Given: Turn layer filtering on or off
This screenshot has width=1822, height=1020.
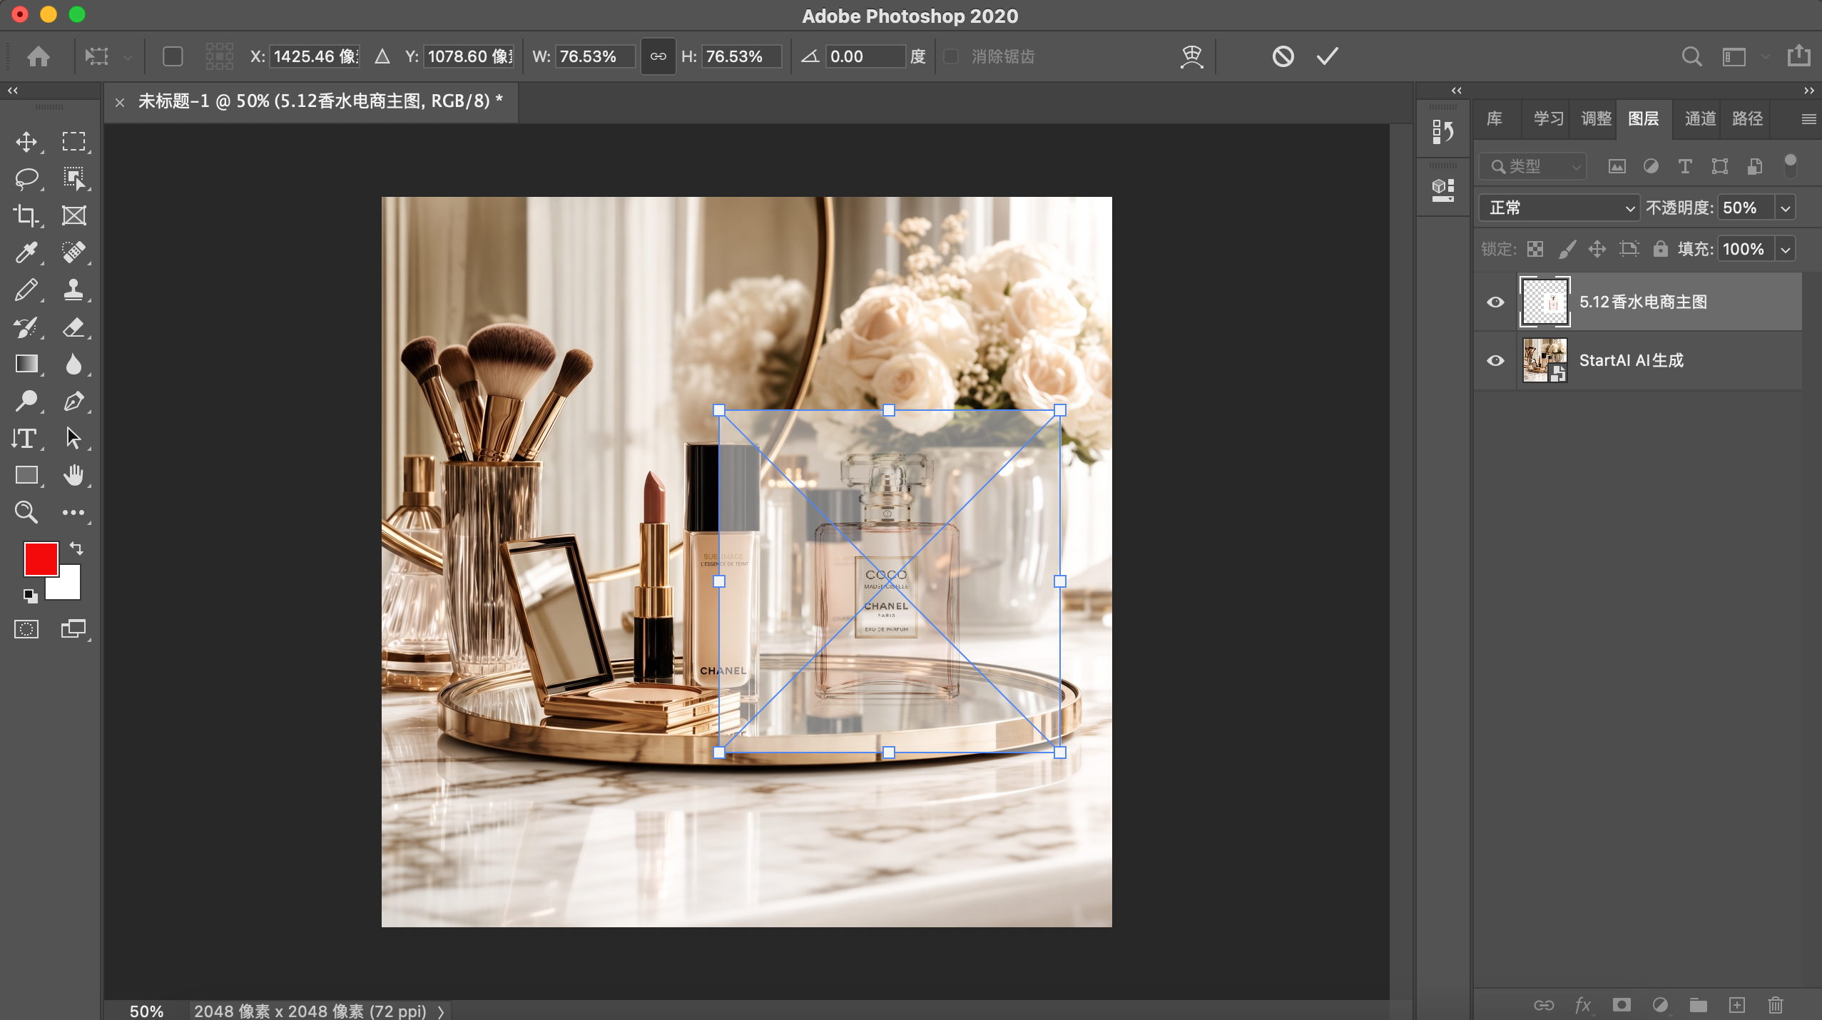Looking at the screenshot, I should coord(1790,165).
